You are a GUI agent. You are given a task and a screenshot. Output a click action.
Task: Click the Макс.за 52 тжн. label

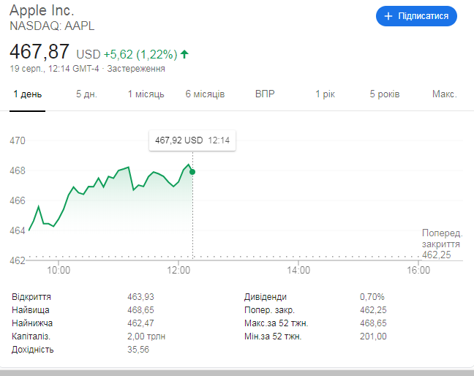276,323
